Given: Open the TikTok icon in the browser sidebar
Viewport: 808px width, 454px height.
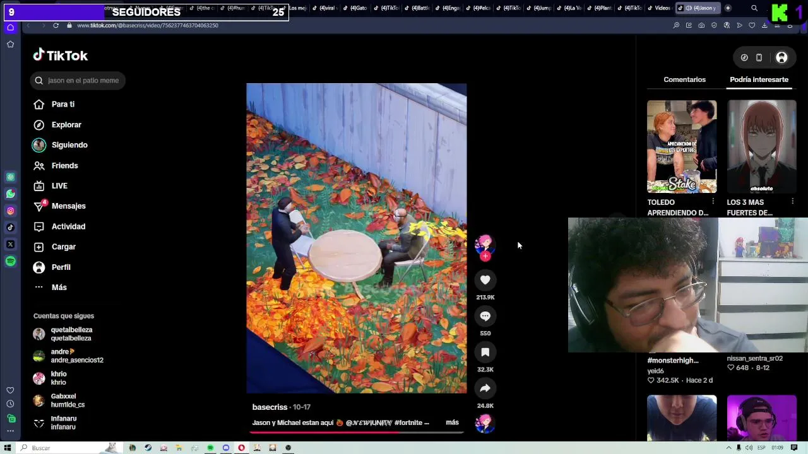Looking at the screenshot, I should [10, 228].
